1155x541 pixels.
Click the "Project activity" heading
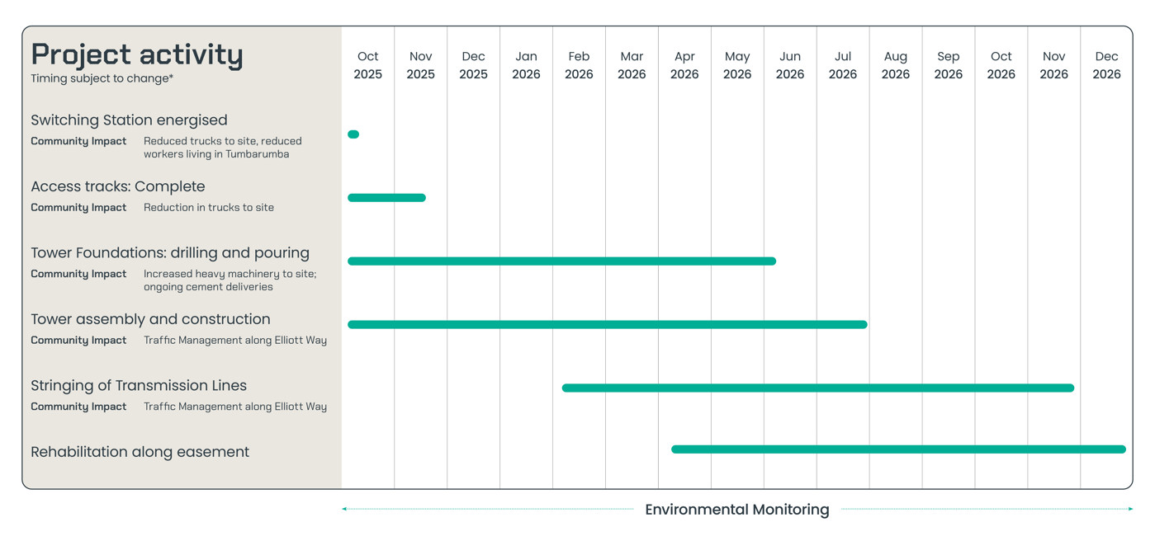click(x=137, y=55)
